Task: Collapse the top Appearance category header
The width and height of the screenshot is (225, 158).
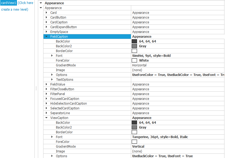Action: [x=41, y=3]
